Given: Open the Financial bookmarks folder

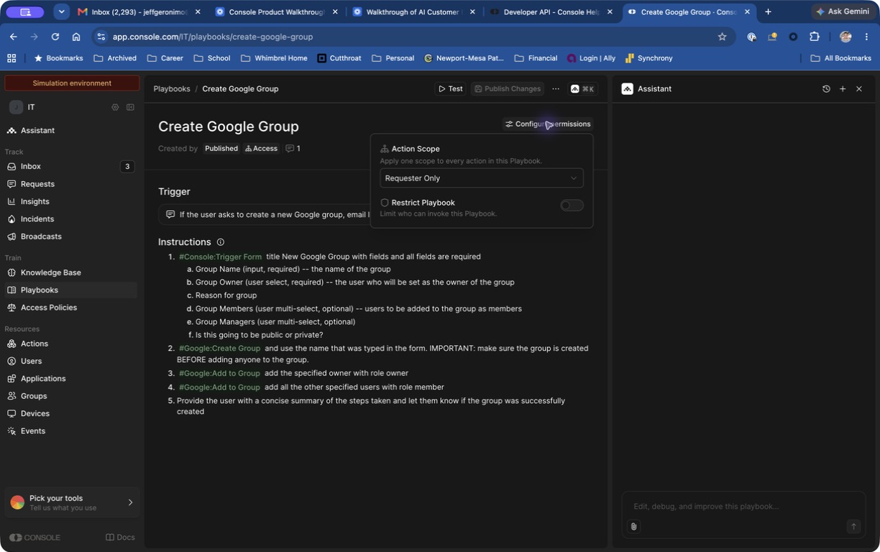Looking at the screenshot, I should 536,58.
